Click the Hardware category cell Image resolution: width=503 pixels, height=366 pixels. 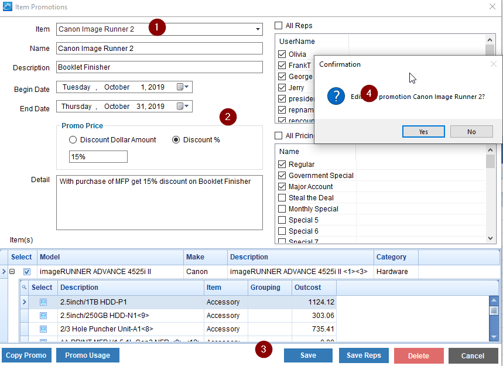[x=396, y=272]
